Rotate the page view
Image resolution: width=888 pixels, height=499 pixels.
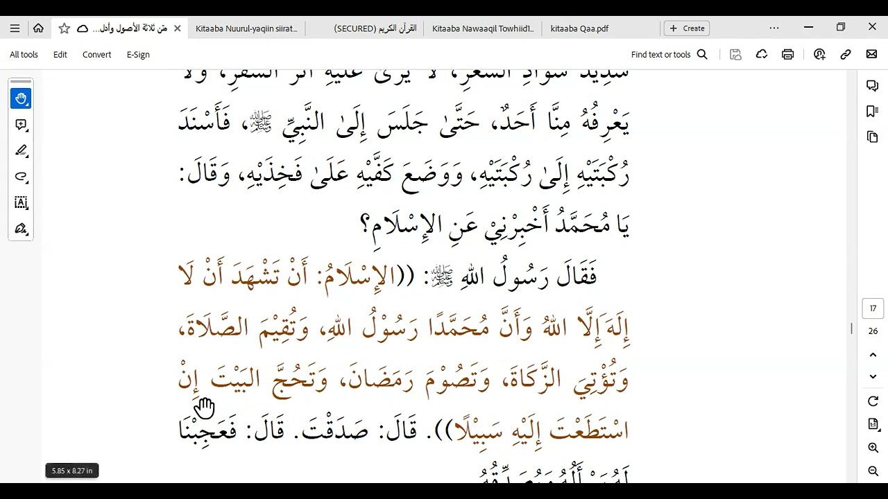[873, 401]
